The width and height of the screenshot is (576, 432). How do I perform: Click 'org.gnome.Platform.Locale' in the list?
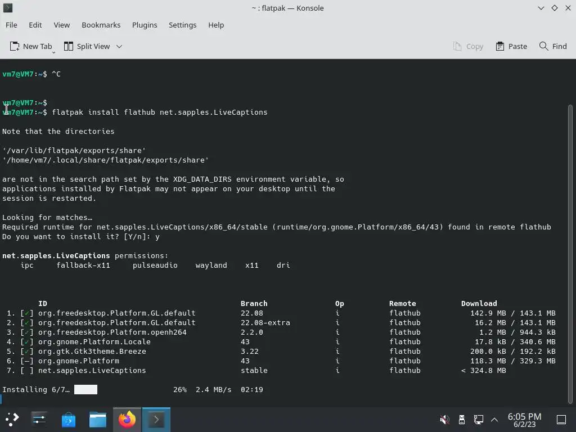pos(94,341)
